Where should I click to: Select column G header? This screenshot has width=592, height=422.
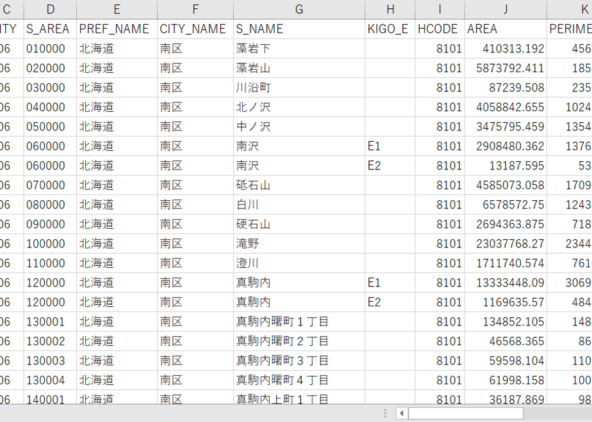(299, 10)
